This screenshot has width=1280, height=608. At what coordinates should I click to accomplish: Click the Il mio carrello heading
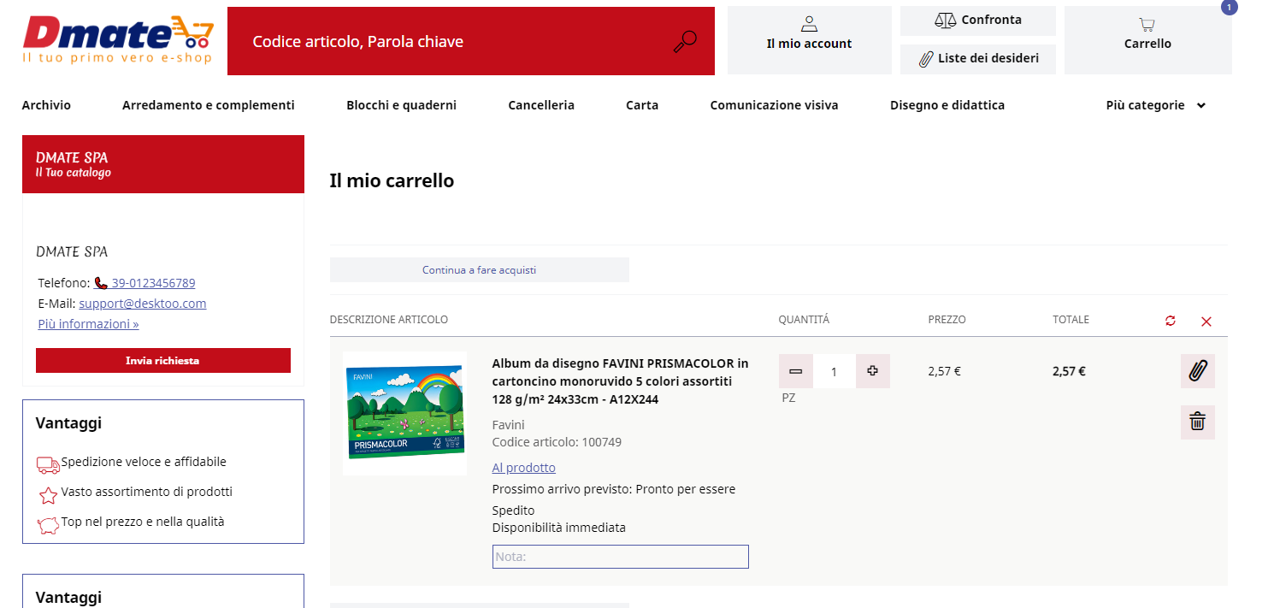pyautogui.click(x=392, y=180)
